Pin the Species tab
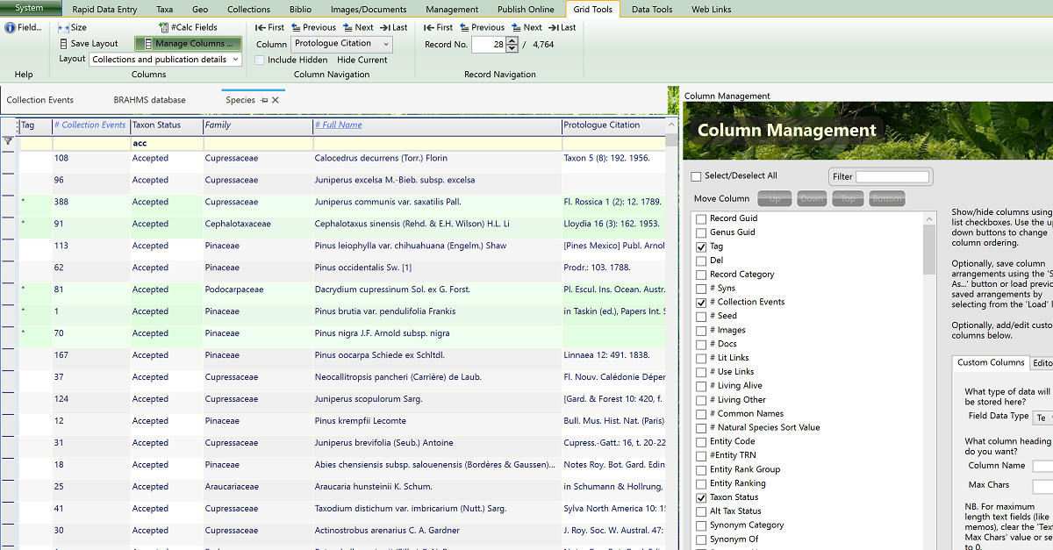 [263, 100]
